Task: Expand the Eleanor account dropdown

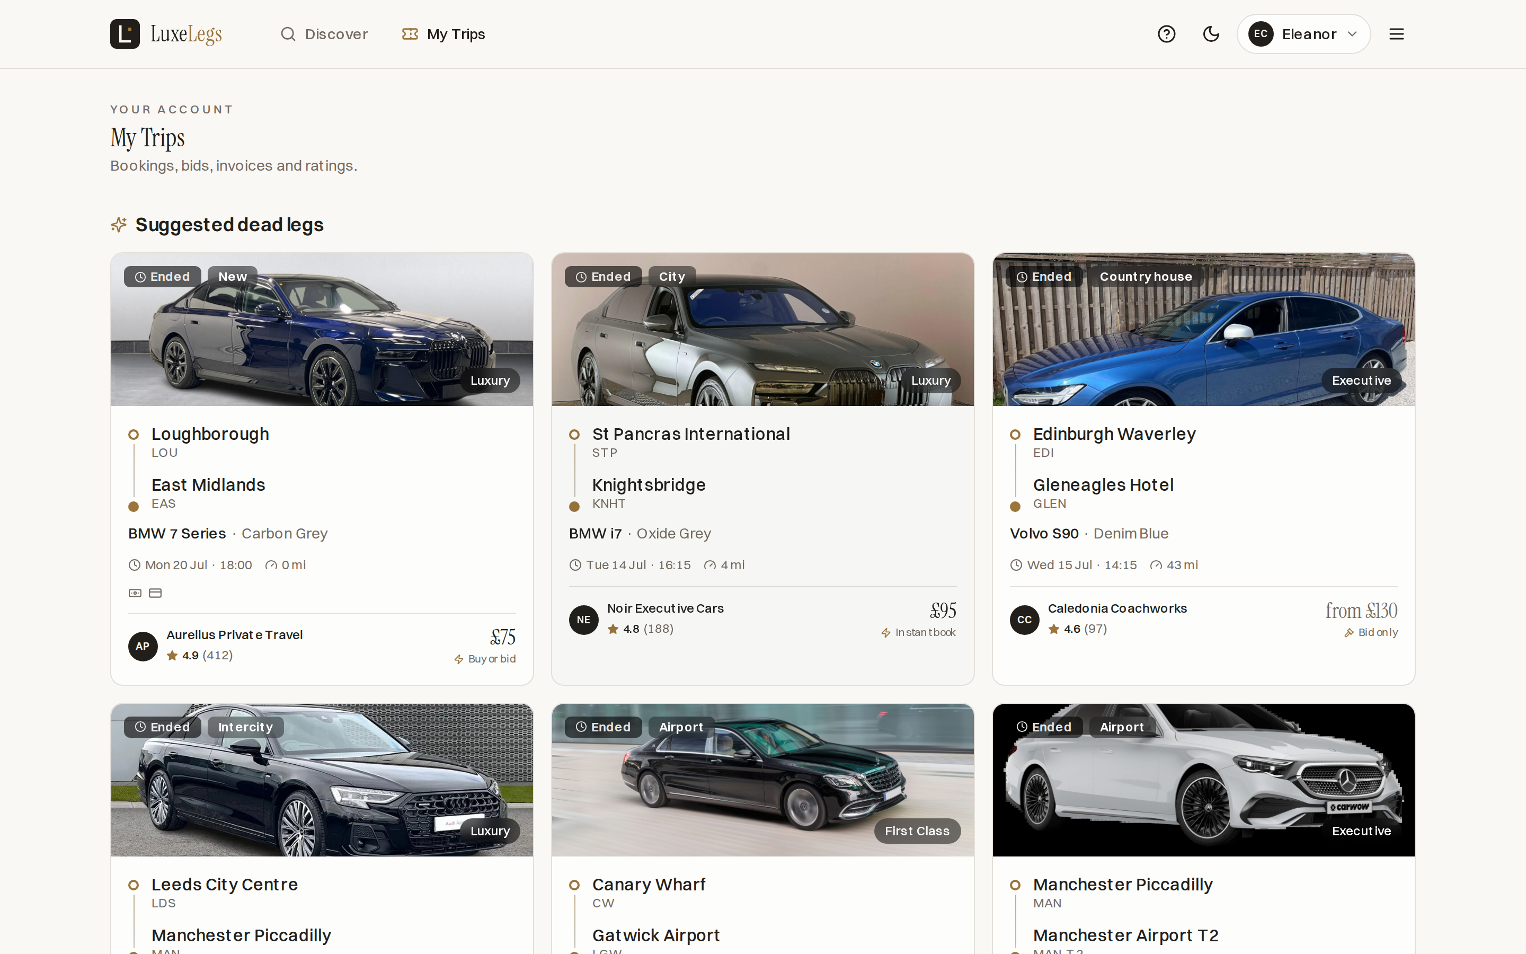Action: [1303, 34]
